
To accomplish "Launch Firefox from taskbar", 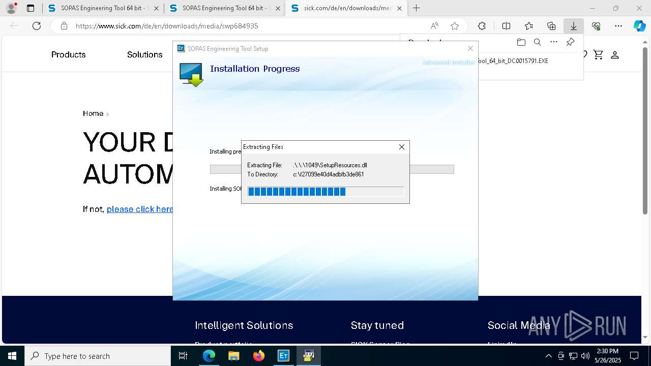I will [x=258, y=356].
